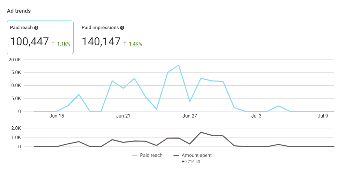Switch to the Paid impressions metric card

click(x=112, y=37)
